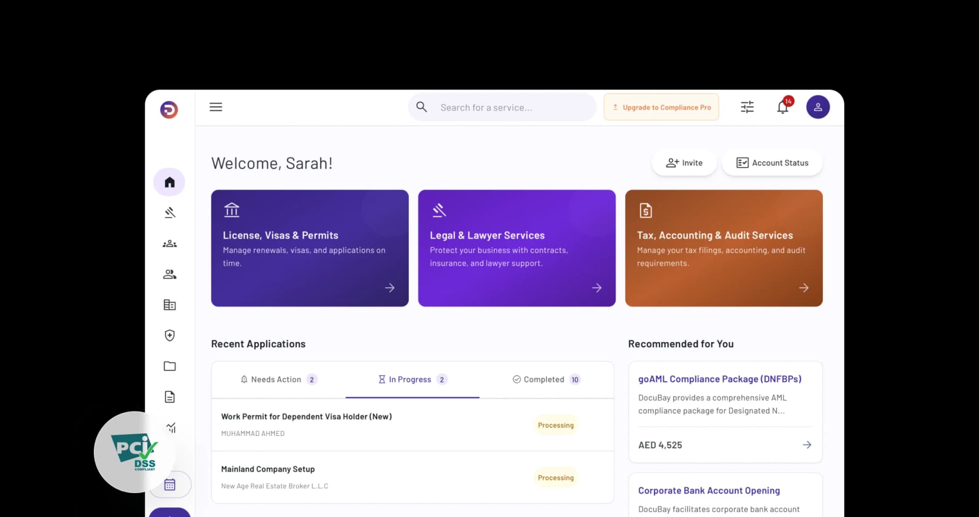Open the people sidebar icon
Viewport: 979px width, 517px height.
[x=170, y=274]
